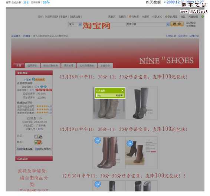Click the December 30 flash sale heading

point(124,176)
